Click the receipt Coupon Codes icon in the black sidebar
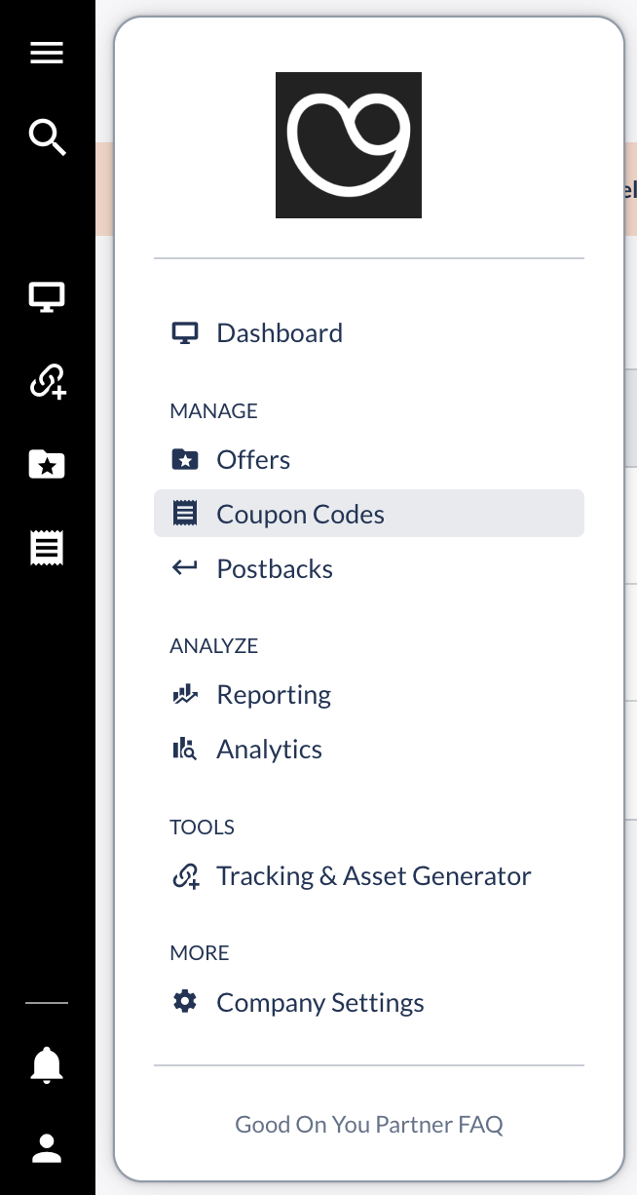The image size is (637, 1195). point(47,549)
